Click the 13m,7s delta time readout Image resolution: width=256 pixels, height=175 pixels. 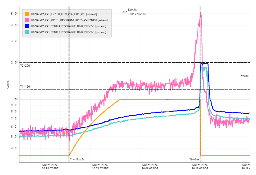[x=132, y=10]
